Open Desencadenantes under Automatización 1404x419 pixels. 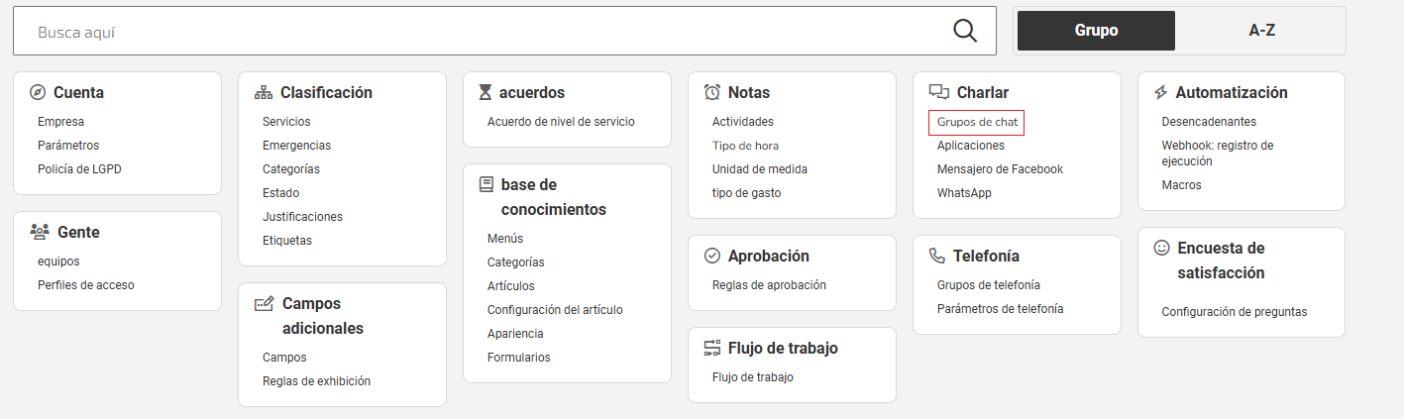click(1209, 122)
